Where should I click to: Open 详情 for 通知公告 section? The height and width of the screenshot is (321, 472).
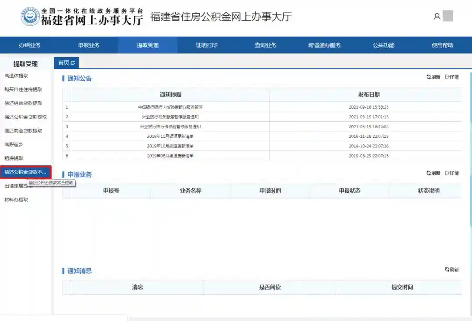(452, 77)
